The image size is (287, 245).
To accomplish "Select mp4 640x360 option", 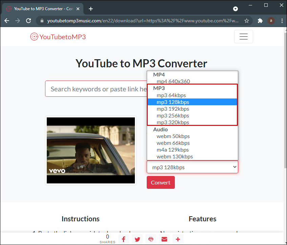I will point(192,81).
